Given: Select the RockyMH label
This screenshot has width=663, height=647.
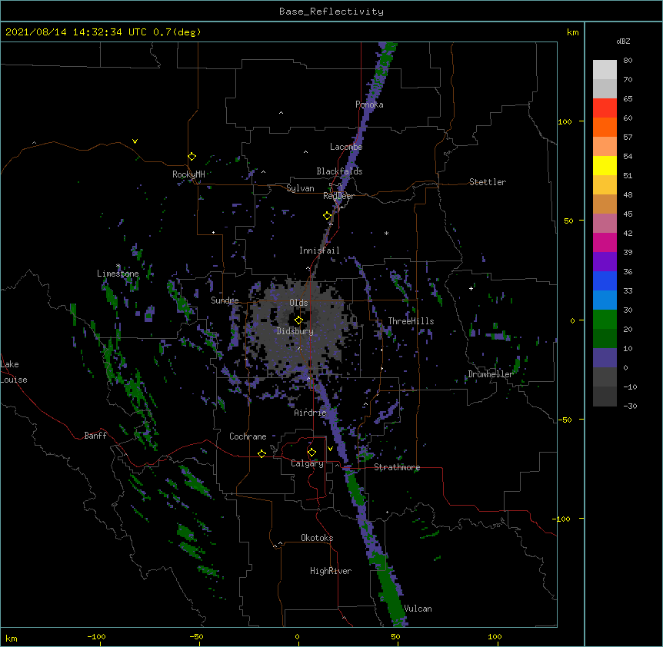Looking at the screenshot, I should tap(188, 174).
